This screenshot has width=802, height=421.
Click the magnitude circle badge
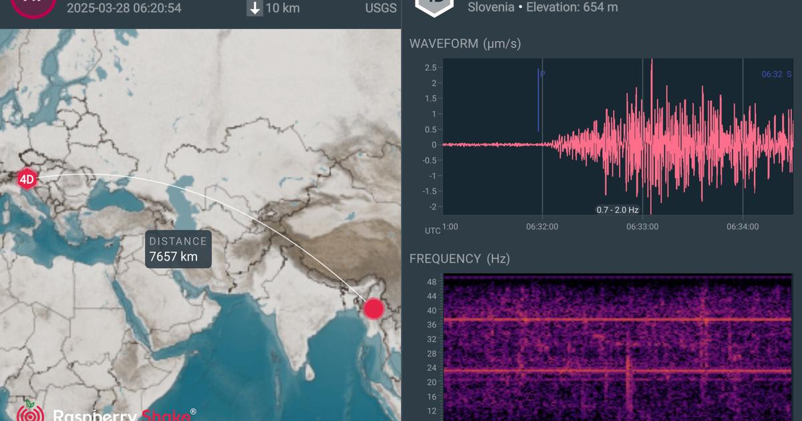click(33, 5)
